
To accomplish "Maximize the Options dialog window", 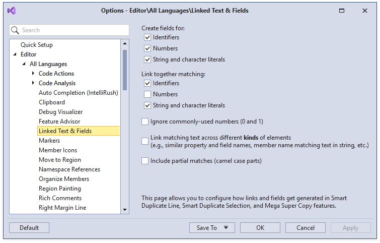I will [342, 11].
